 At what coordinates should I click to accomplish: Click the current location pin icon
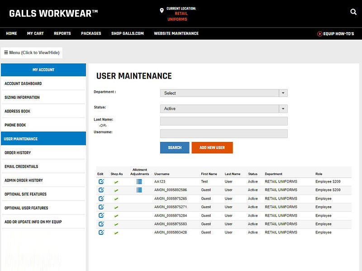pos(162,10)
